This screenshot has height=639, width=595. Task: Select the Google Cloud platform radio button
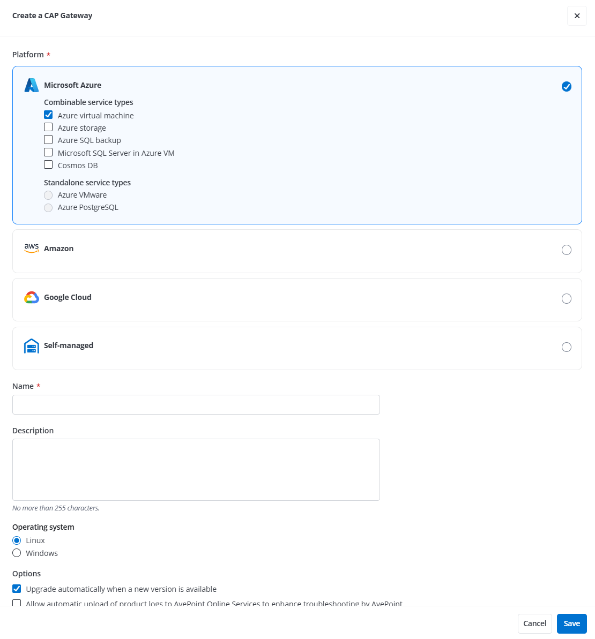click(x=566, y=299)
